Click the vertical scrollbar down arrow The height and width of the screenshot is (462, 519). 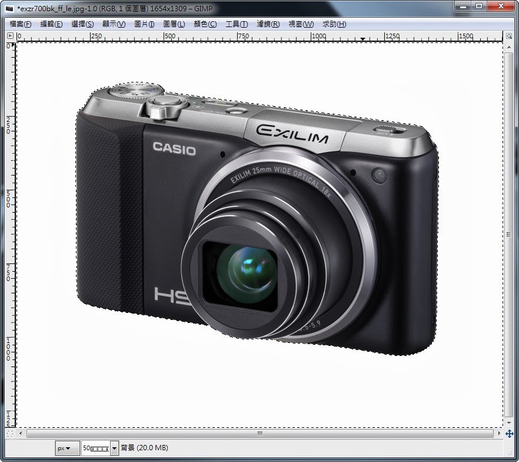[x=509, y=423]
